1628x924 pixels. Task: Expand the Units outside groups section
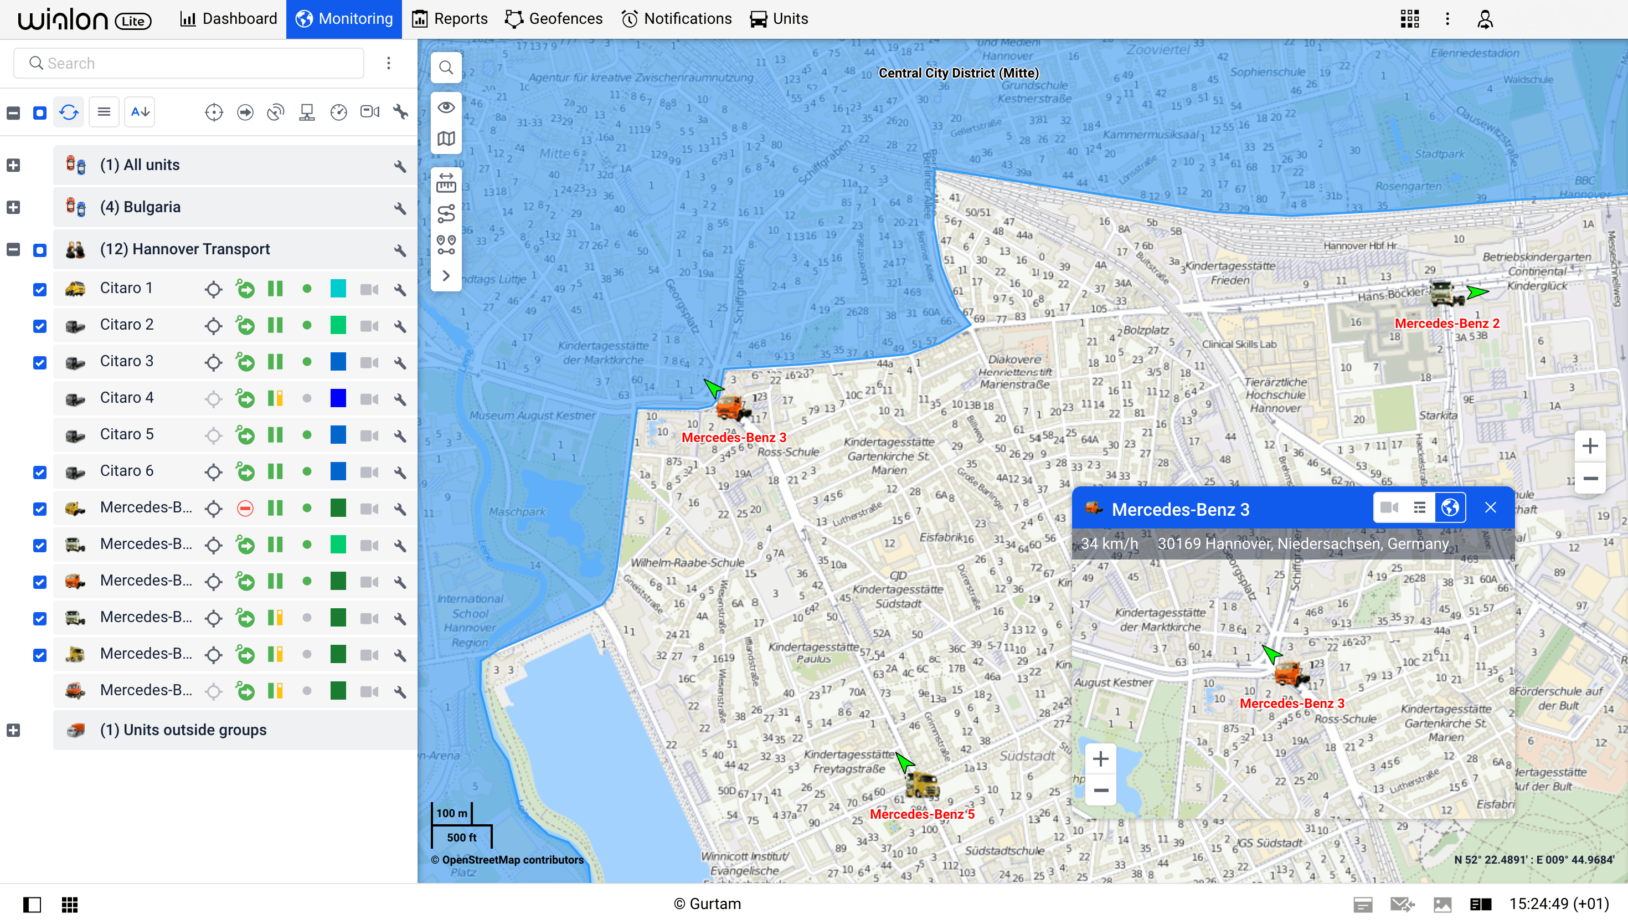(13, 731)
